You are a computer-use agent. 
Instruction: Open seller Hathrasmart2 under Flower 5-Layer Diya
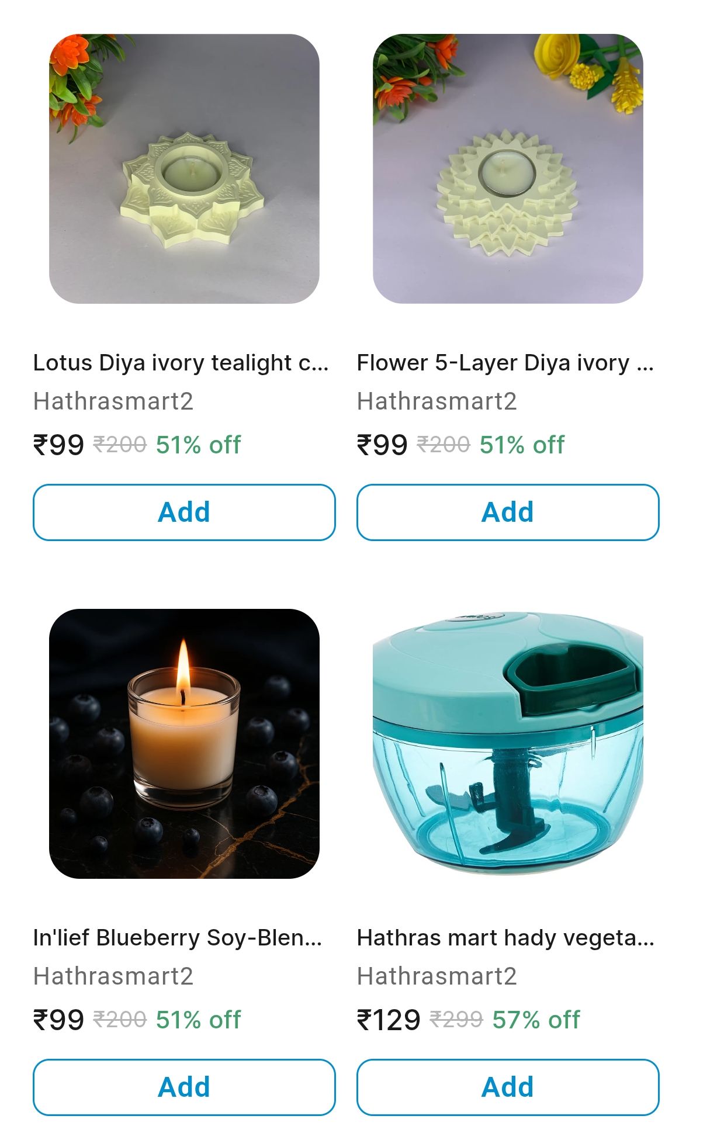pos(437,401)
